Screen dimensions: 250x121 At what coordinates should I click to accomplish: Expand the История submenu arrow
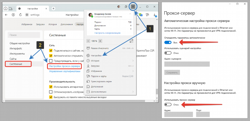133,61
